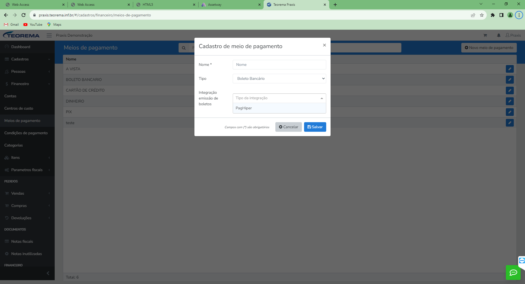Open Dashboard in the sidebar

tap(27, 47)
